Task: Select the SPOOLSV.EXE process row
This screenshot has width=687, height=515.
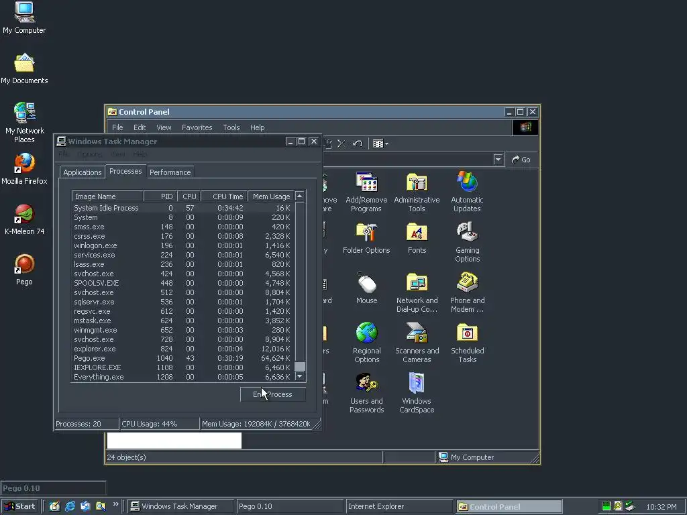Action: (182, 283)
